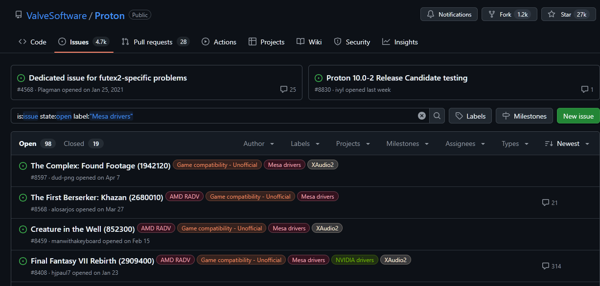The width and height of the screenshot is (600, 286).
Task: Switch to the Projects tab
Action: [266, 42]
